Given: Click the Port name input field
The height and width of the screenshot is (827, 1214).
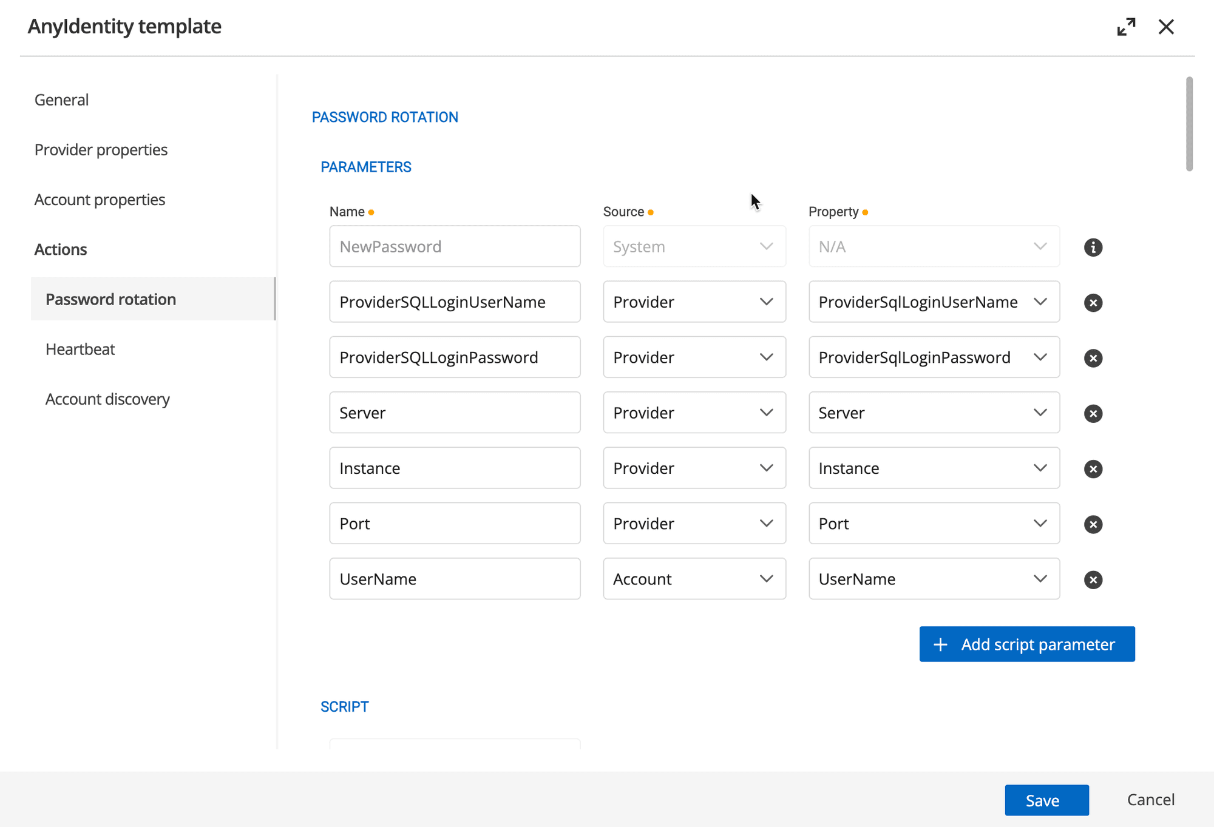Looking at the screenshot, I should pyautogui.click(x=454, y=524).
